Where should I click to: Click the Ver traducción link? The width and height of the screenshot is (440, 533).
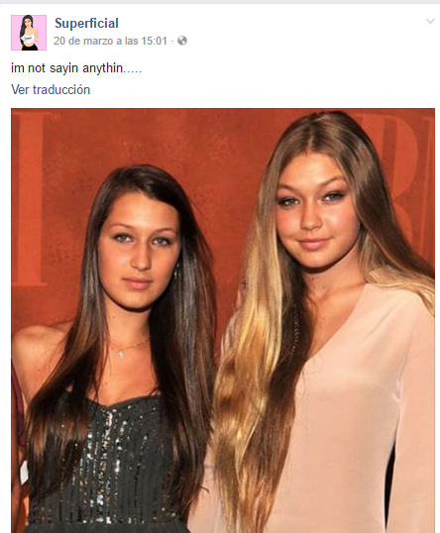pos(51,90)
